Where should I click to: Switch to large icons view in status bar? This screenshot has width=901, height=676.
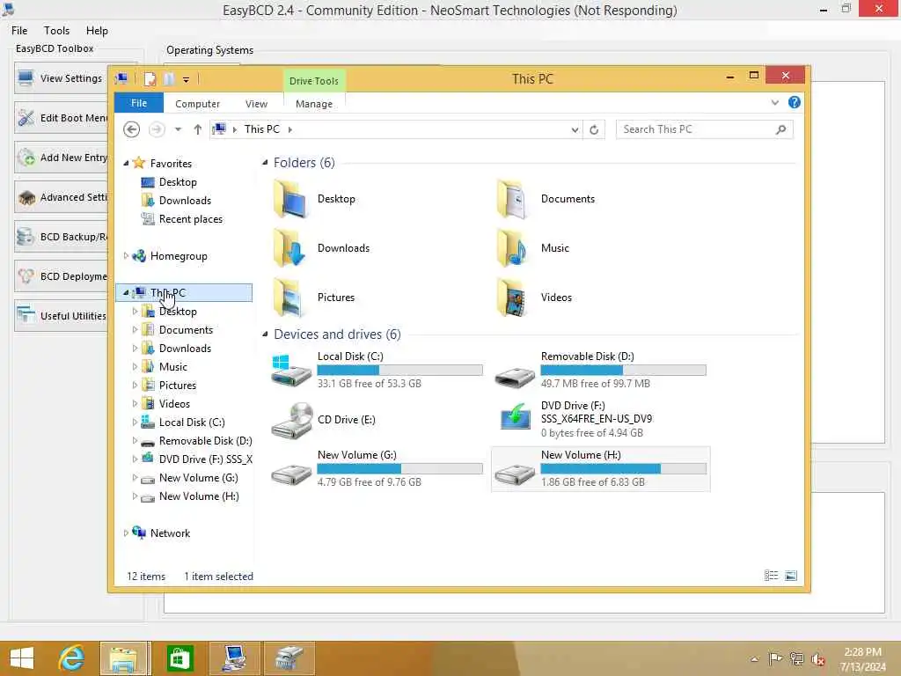[791, 576]
